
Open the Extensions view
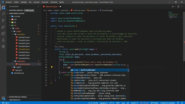pos(3,34)
